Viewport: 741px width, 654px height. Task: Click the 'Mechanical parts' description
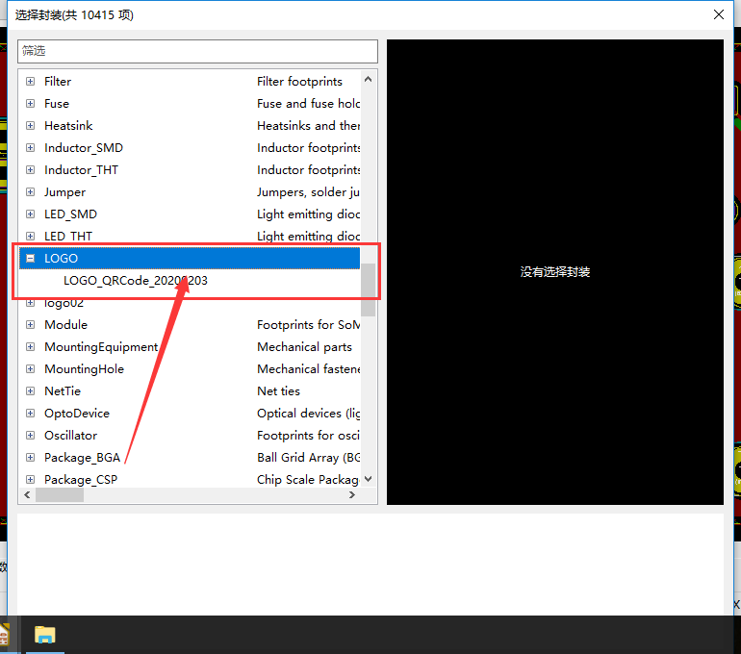pyautogui.click(x=304, y=347)
